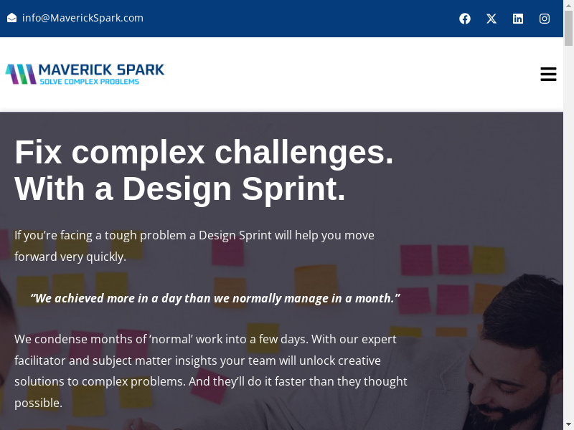Screen dimensions: 574x430
Task: Open the hamburger navigation menu
Action: click(548, 75)
